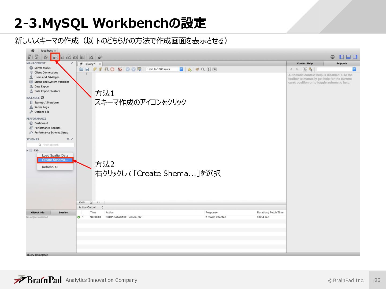Click the beautify query broom icon
Screen dimensions: 386x289
point(197,69)
